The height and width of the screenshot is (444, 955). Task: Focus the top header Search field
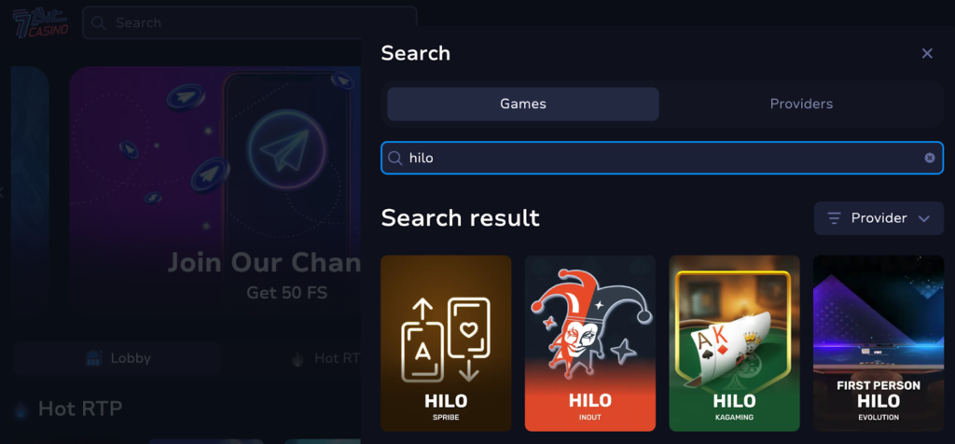[x=250, y=23]
